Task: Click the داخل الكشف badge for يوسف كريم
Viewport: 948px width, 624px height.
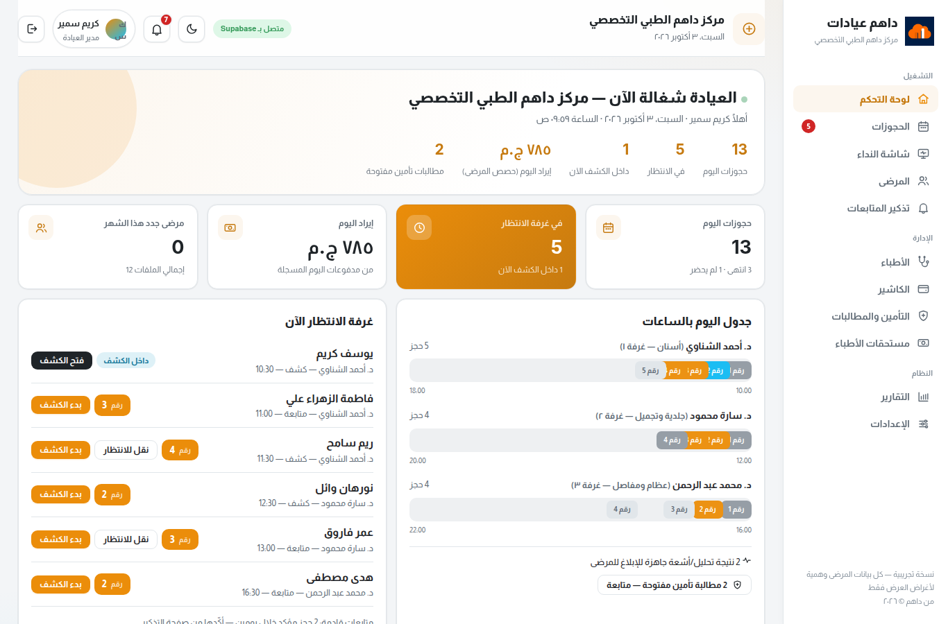Action: 126,361
